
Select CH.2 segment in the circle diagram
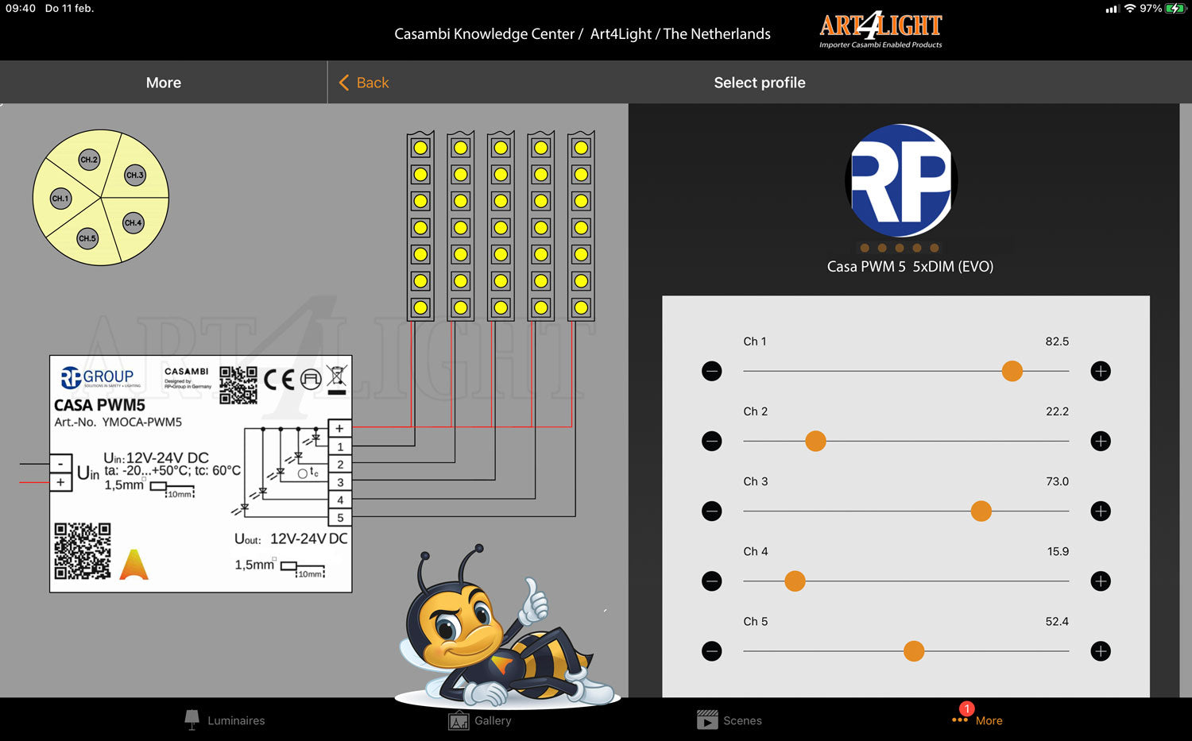(x=89, y=160)
